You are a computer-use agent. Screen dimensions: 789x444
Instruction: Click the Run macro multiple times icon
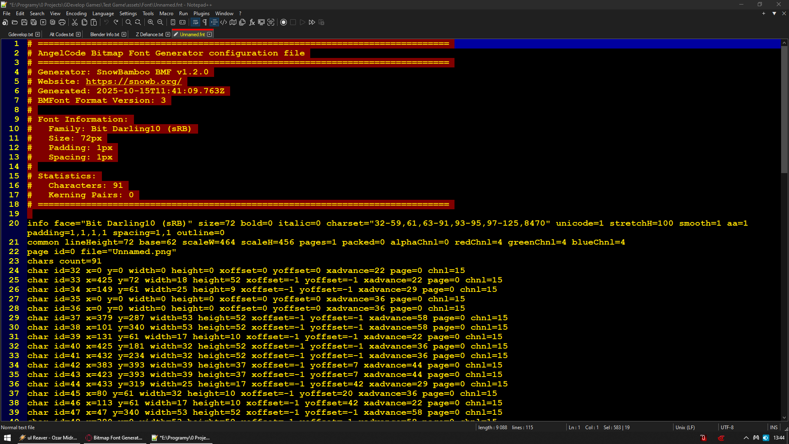coord(312,22)
